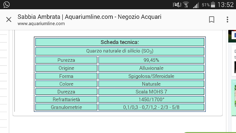Tap the battery status icon
This screenshot has width=236, height=133.
213,4
